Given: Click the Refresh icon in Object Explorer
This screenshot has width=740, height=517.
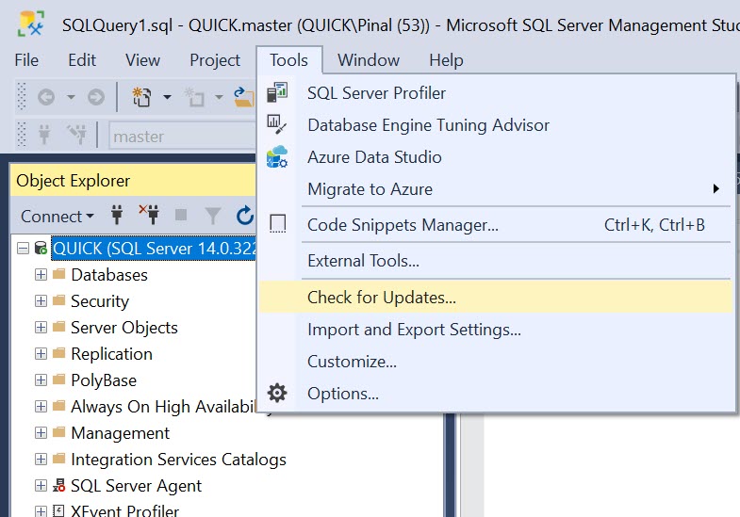Looking at the screenshot, I should pos(245,216).
